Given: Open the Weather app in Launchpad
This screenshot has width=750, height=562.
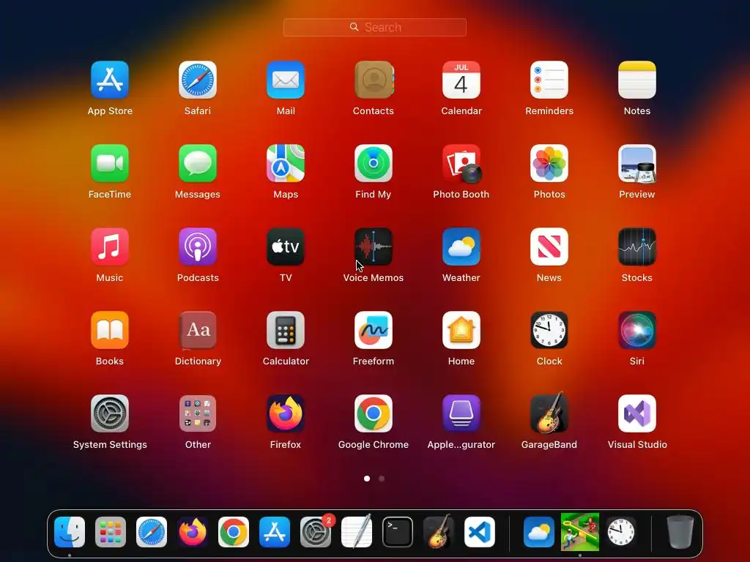Looking at the screenshot, I should tap(461, 247).
